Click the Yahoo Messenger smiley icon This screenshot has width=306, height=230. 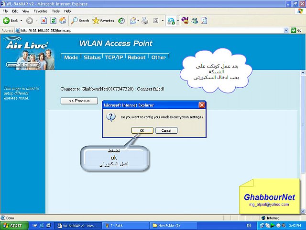pyautogui.click(x=185, y=21)
